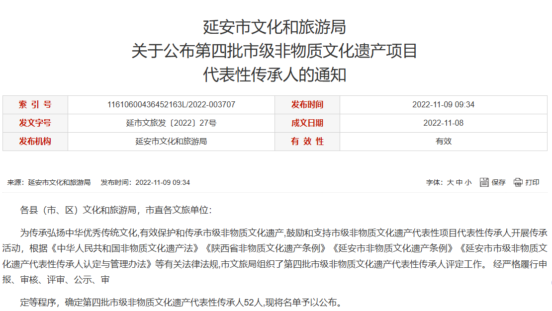The height and width of the screenshot is (311, 552).
Task: Click the headline line 延安市文化和旅游局
Action: [275, 26]
